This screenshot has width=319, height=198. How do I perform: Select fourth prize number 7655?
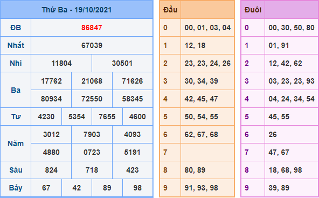click(x=107, y=117)
